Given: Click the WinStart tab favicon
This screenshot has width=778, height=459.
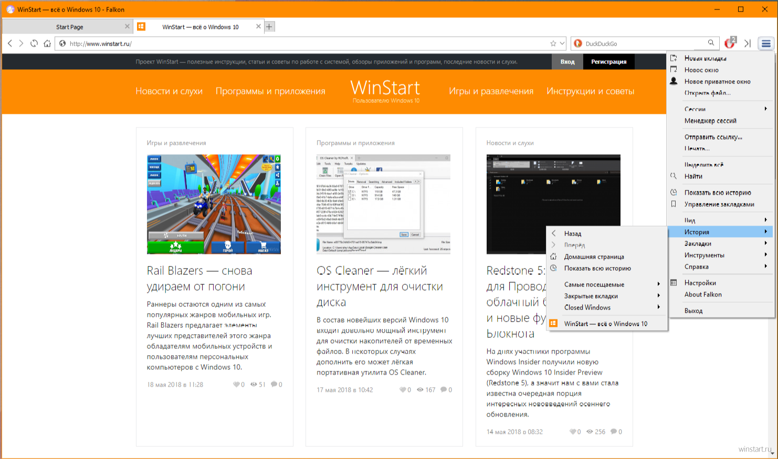Looking at the screenshot, I should coord(141,26).
